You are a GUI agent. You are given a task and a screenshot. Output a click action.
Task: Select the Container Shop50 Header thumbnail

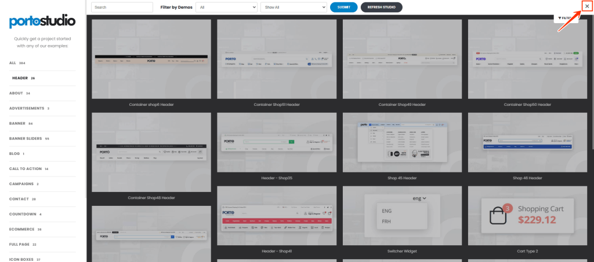click(x=527, y=59)
